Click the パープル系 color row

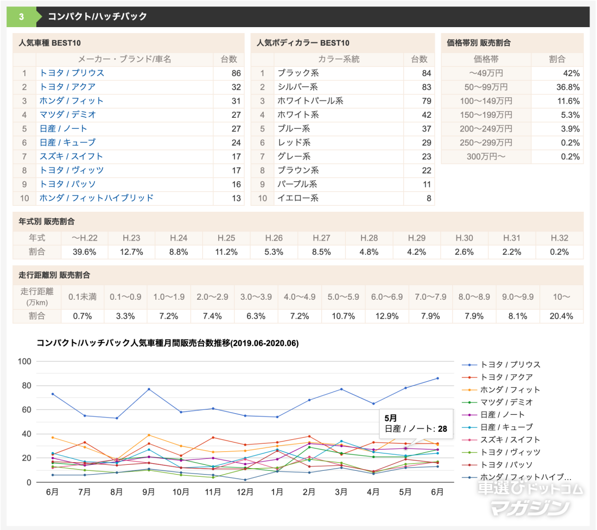(342, 185)
